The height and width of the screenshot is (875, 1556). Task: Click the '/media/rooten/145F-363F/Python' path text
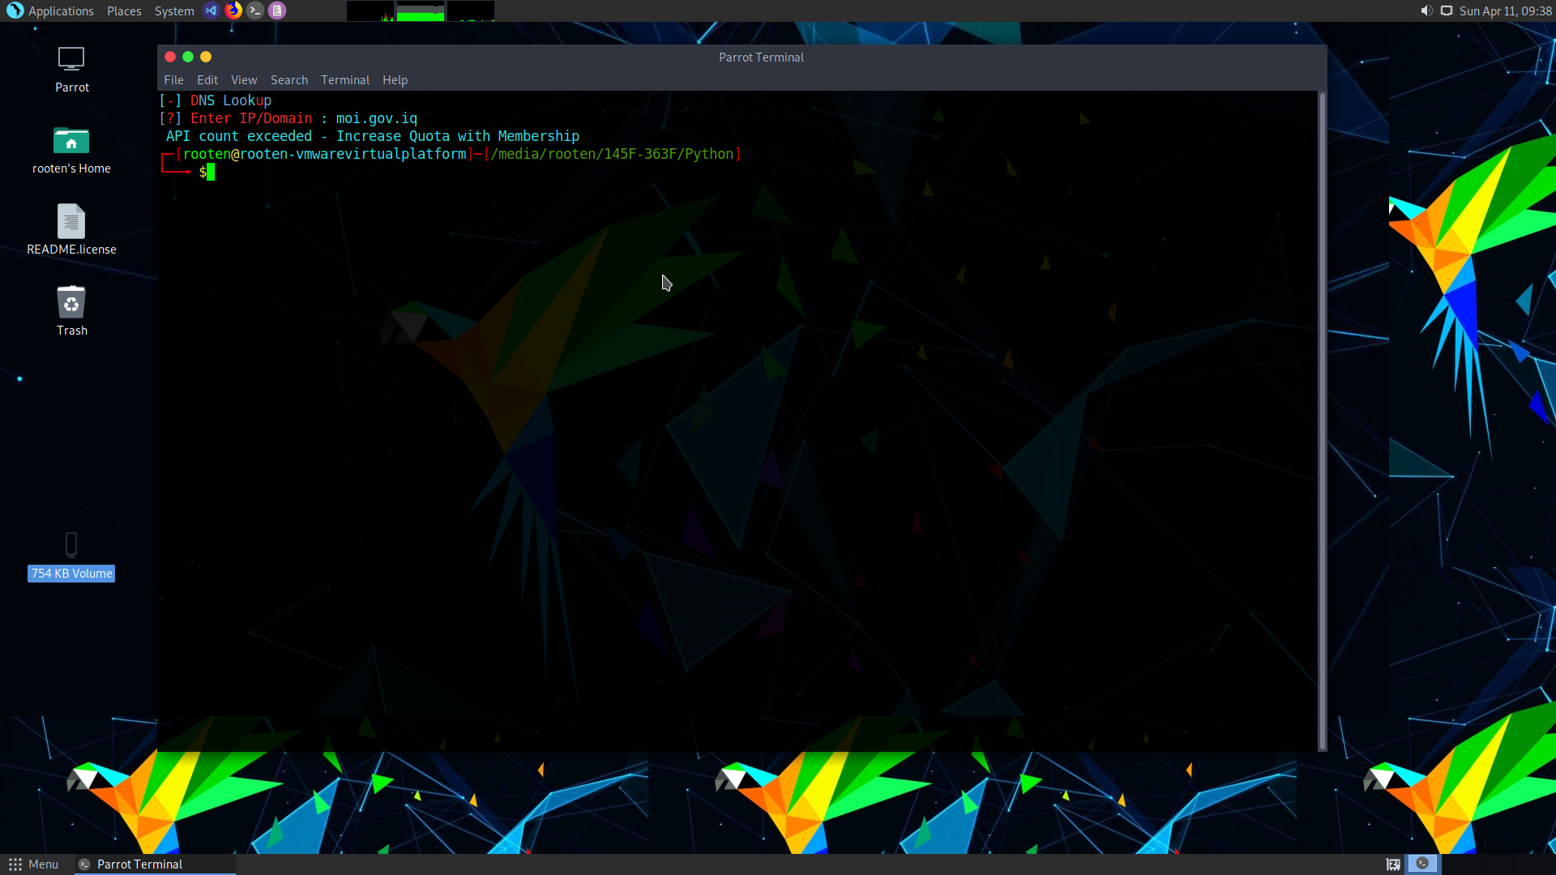tap(612, 154)
